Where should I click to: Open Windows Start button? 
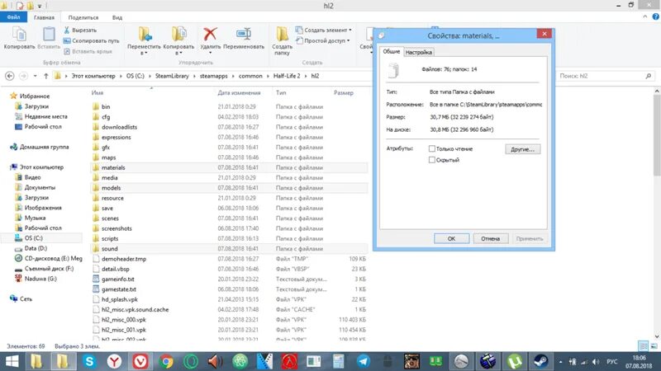pos(12,361)
